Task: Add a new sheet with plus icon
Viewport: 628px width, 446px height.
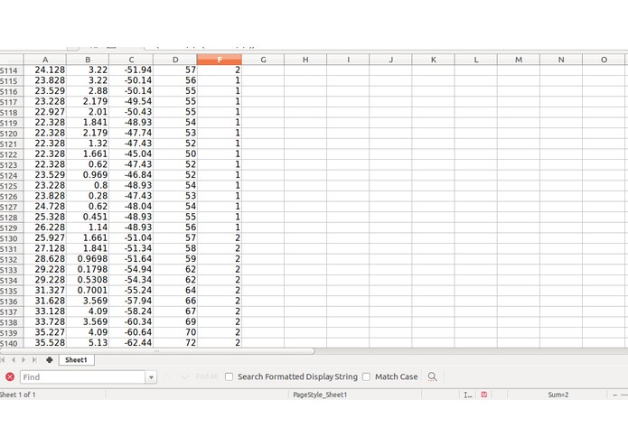Action: coord(50,360)
